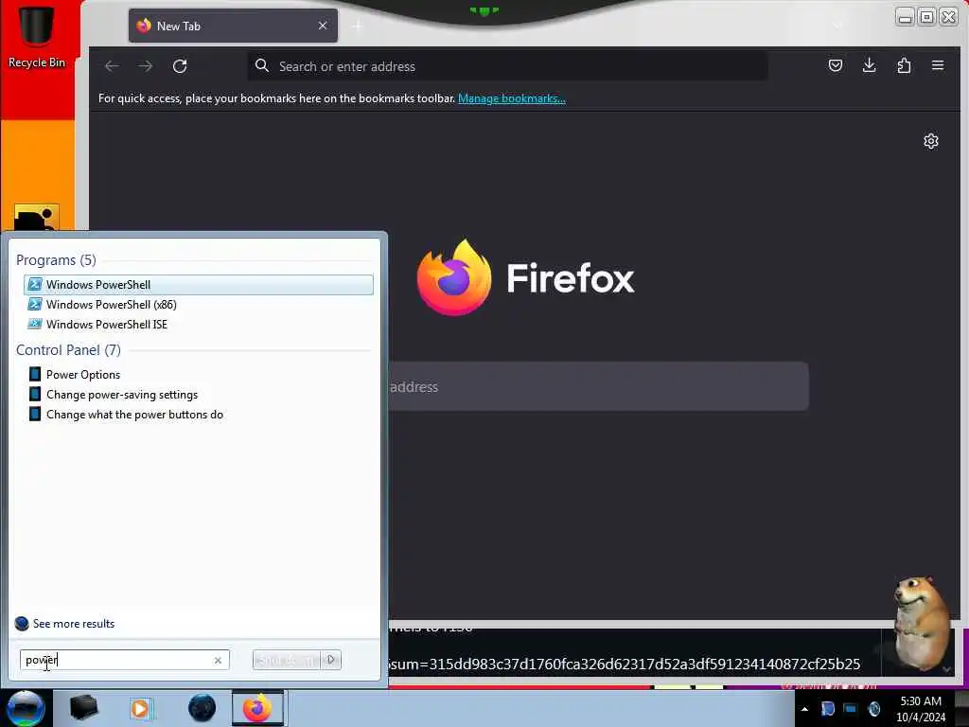Click the Windows Start orb
This screenshot has height=727, width=969.
[26, 708]
